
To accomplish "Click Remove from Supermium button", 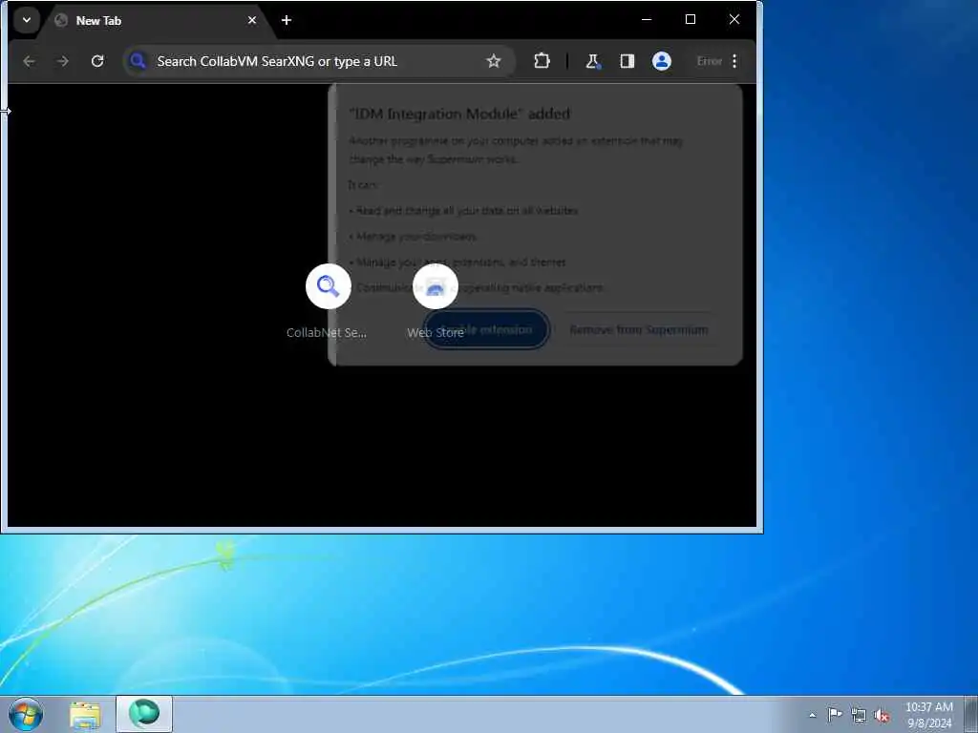I will click(x=639, y=329).
